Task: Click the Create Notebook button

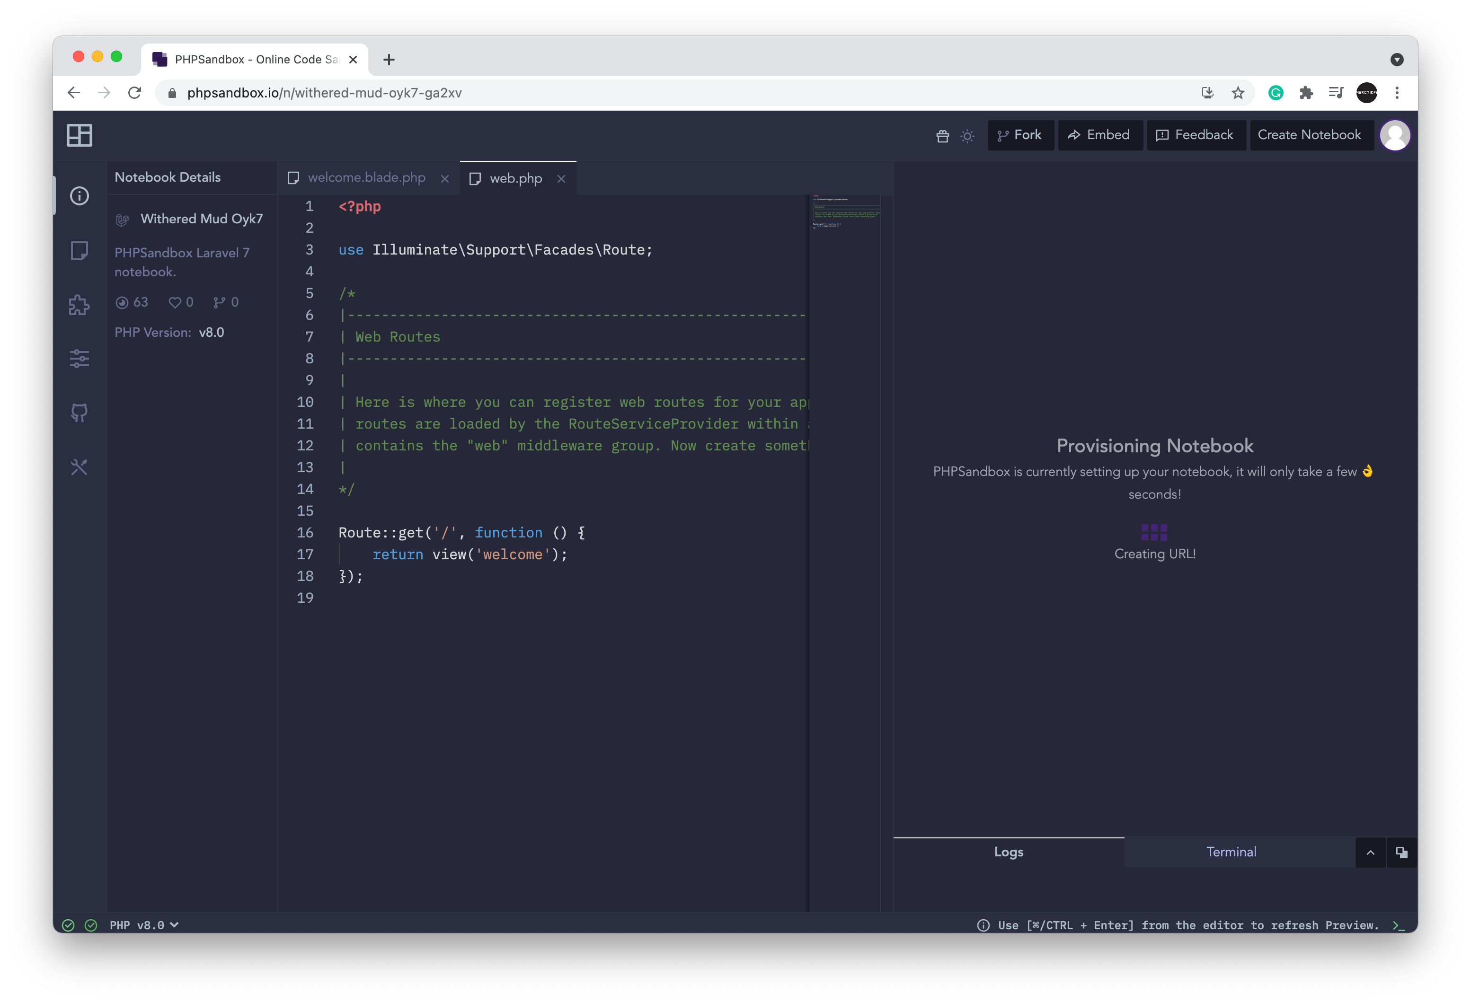Action: click(x=1310, y=135)
